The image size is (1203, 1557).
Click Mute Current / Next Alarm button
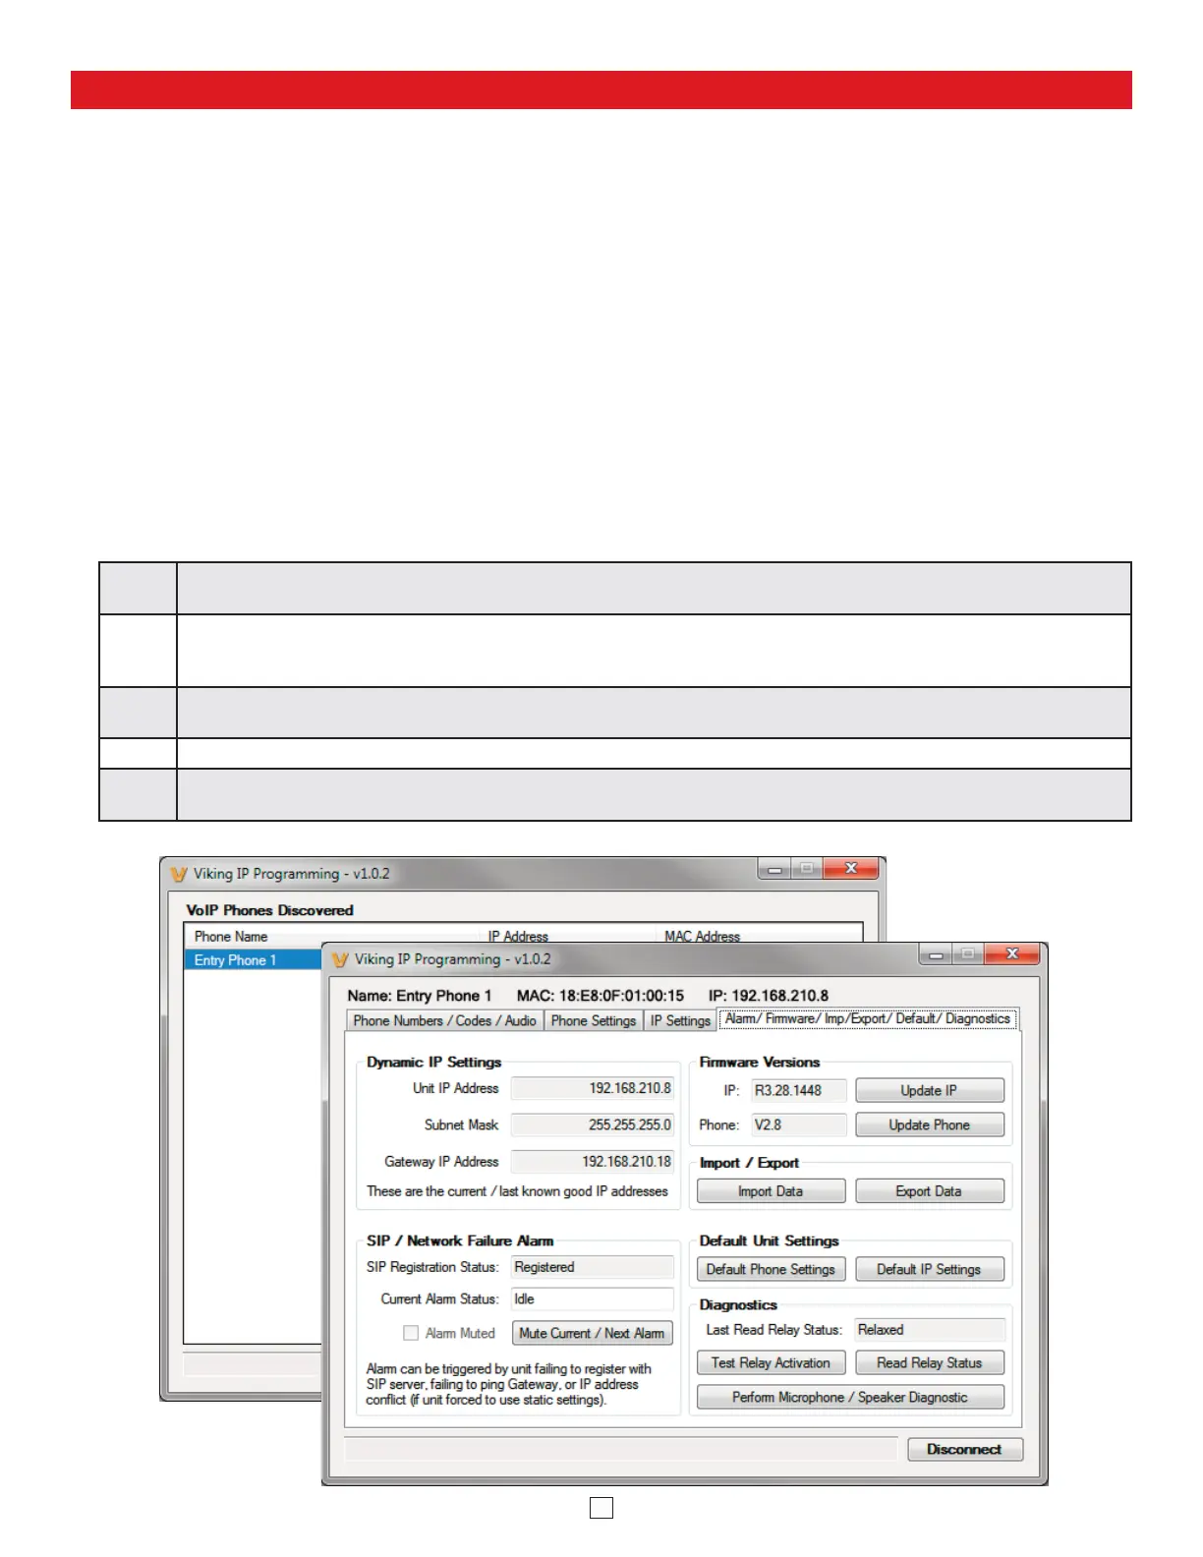pos(592,1333)
